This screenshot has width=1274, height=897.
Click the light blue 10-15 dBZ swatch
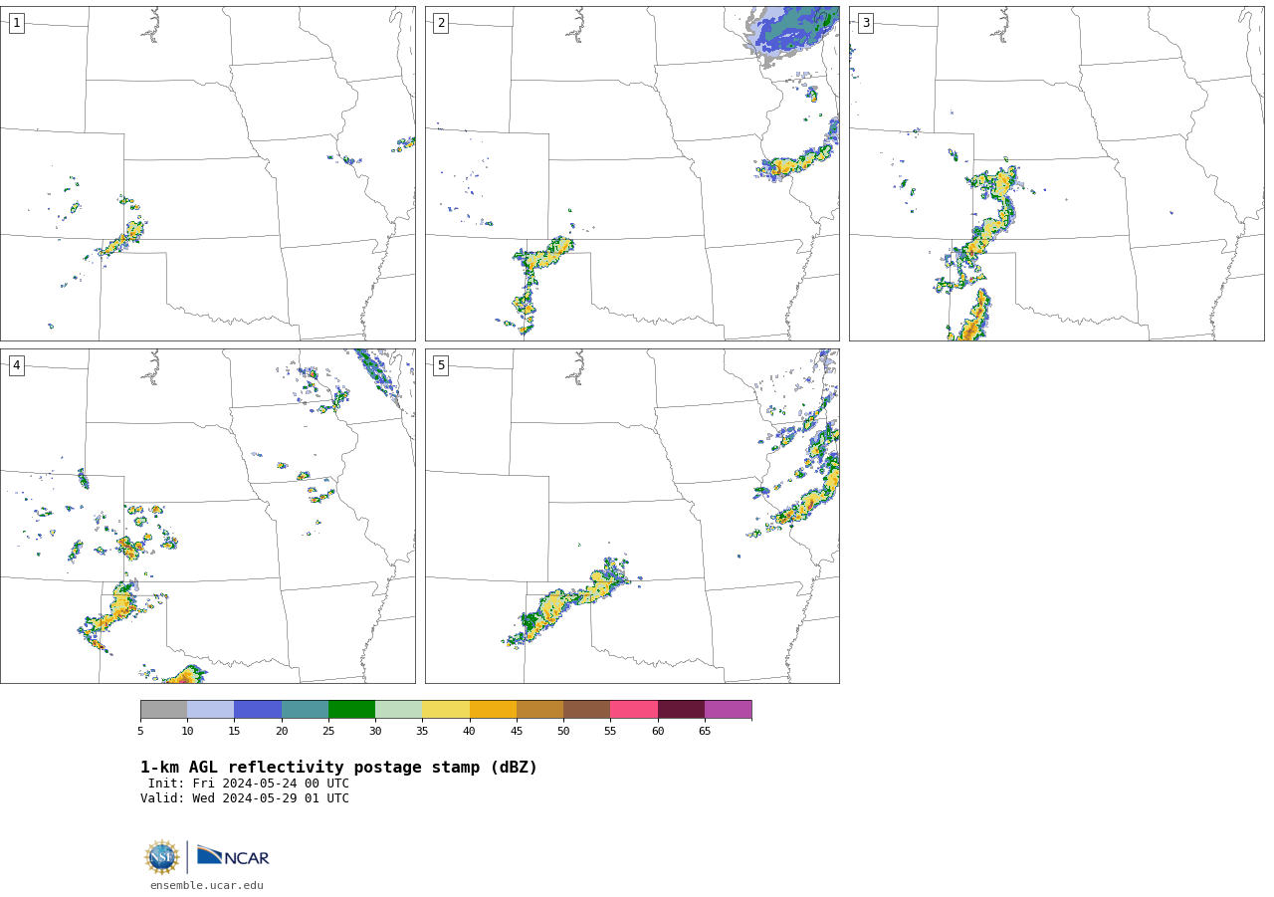pyautogui.click(x=210, y=709)
